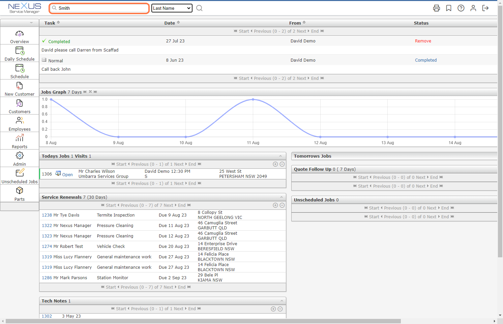Open the Customers section

click(x=19, y=105)
